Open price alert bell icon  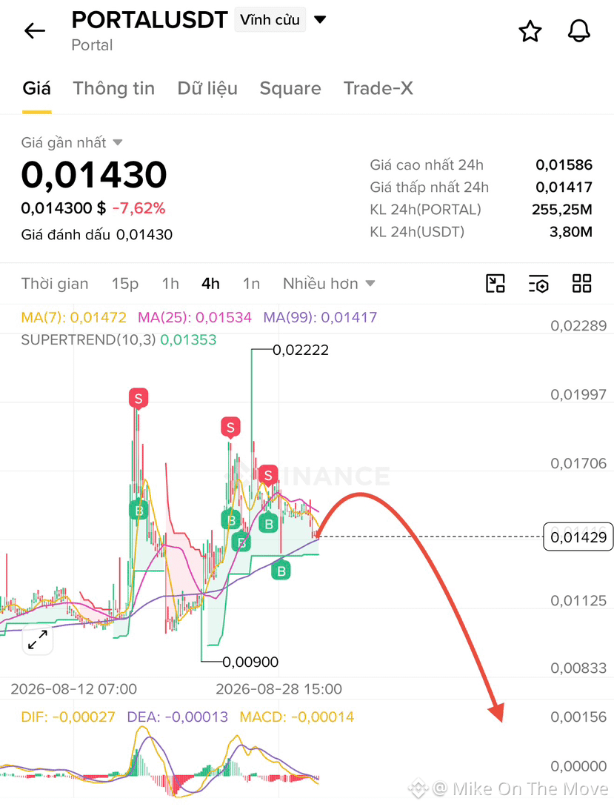click(x=579, y=31)
